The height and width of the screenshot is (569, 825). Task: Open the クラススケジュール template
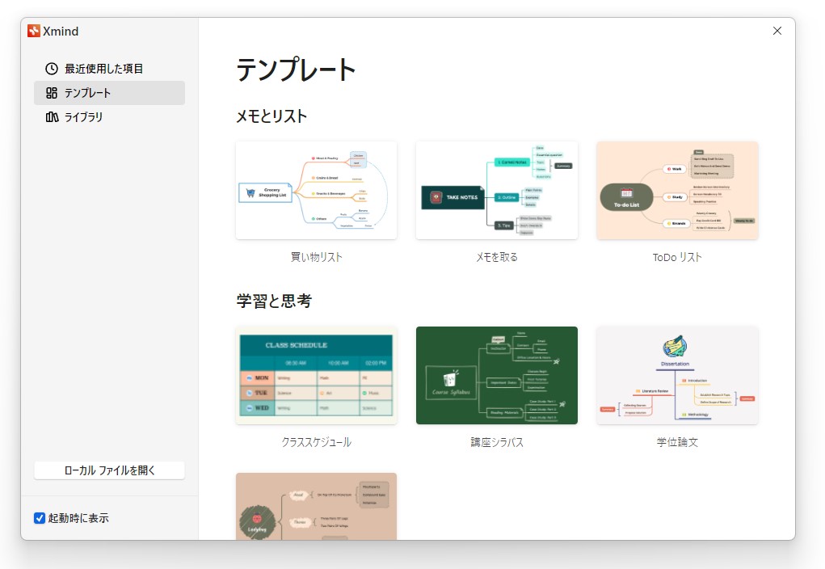pos(315,375)
